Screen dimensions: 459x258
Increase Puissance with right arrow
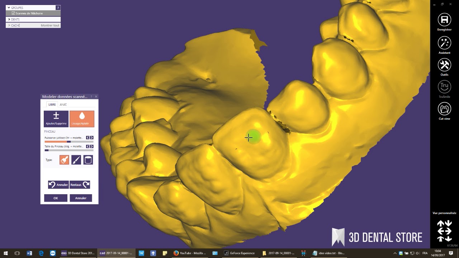coord(92,138)
